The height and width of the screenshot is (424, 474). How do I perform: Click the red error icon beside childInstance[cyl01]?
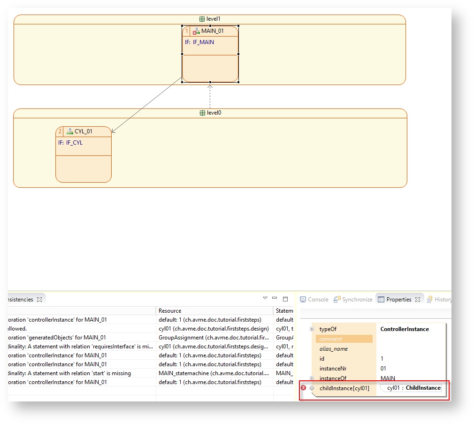click(303, 388)
